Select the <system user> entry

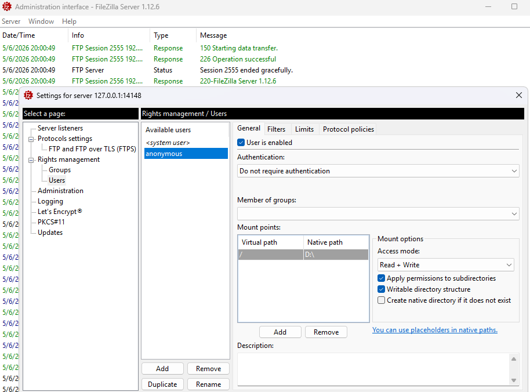point(186,143)
